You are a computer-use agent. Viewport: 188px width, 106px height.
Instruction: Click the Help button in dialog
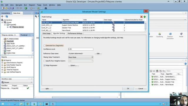tap(47, 89)
